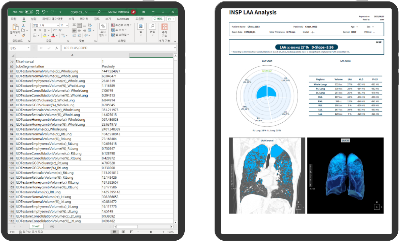Switch to the 삽입 ribbon tab
This screenshot has width=399, height=241.
[34, 19]
